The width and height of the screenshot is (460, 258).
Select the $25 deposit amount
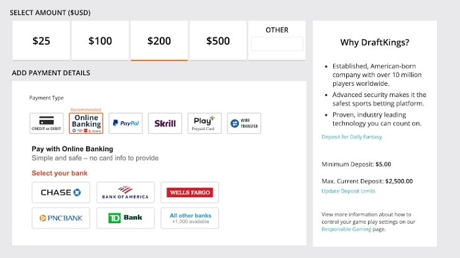point(41,41)
